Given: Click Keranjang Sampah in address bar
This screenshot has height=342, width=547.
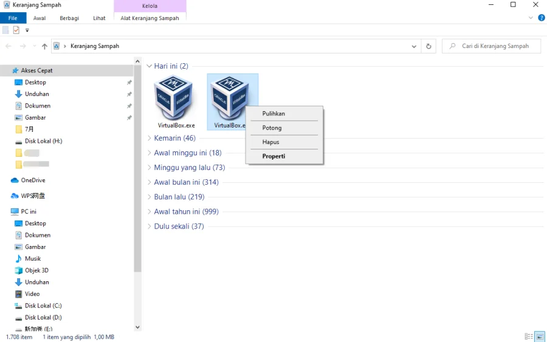Looking at the screenshot, I should (x=95, y=46).
